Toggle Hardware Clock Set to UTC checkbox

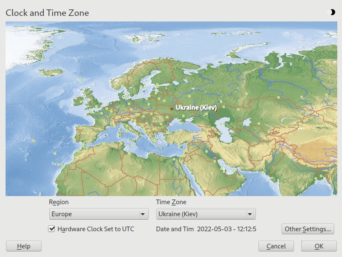pyautogui.click(x=51, y=229)
